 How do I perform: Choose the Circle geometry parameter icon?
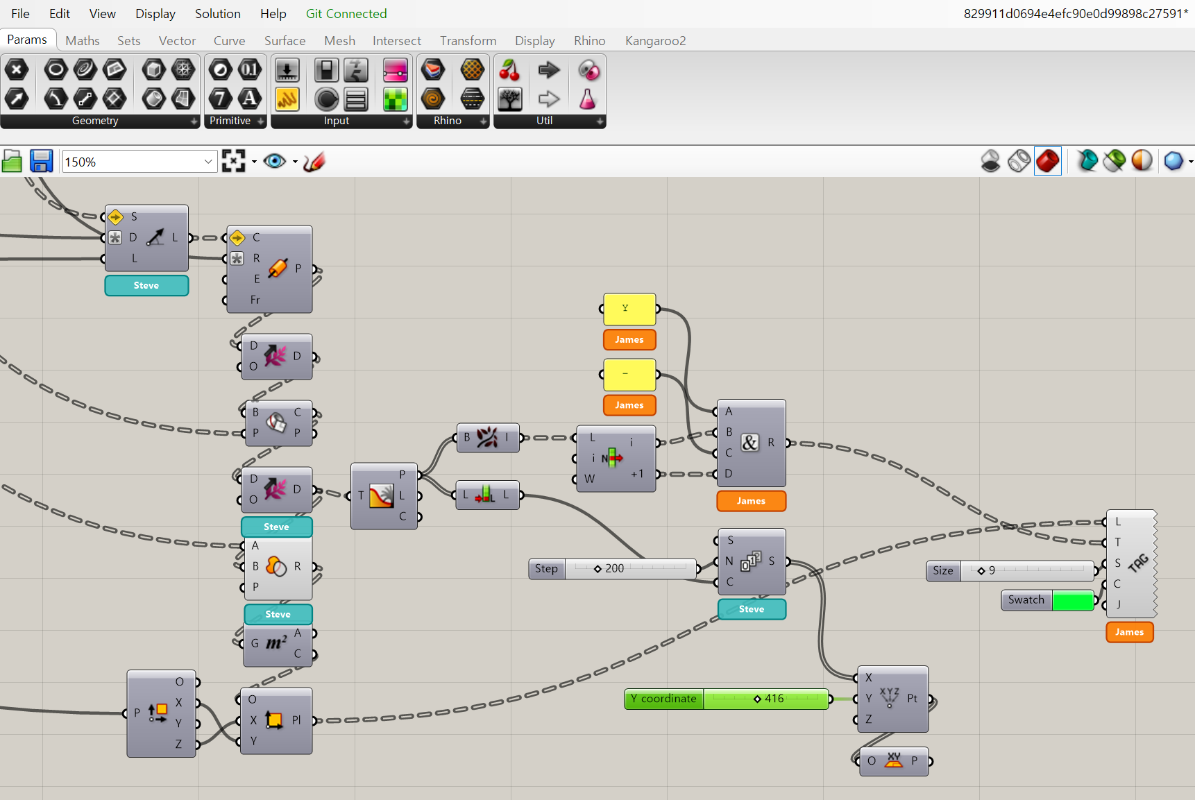(56, 69)
